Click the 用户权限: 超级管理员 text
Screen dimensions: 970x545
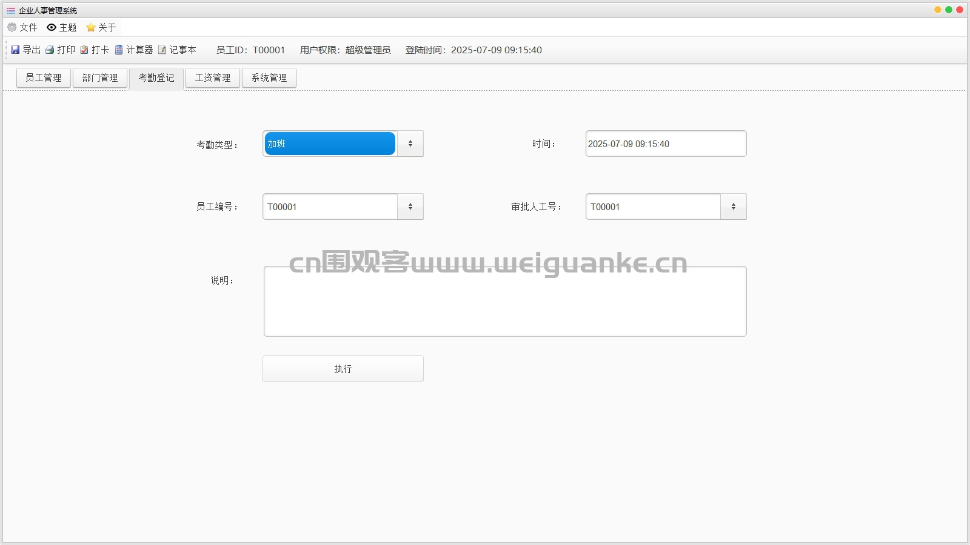click(346, 50)
